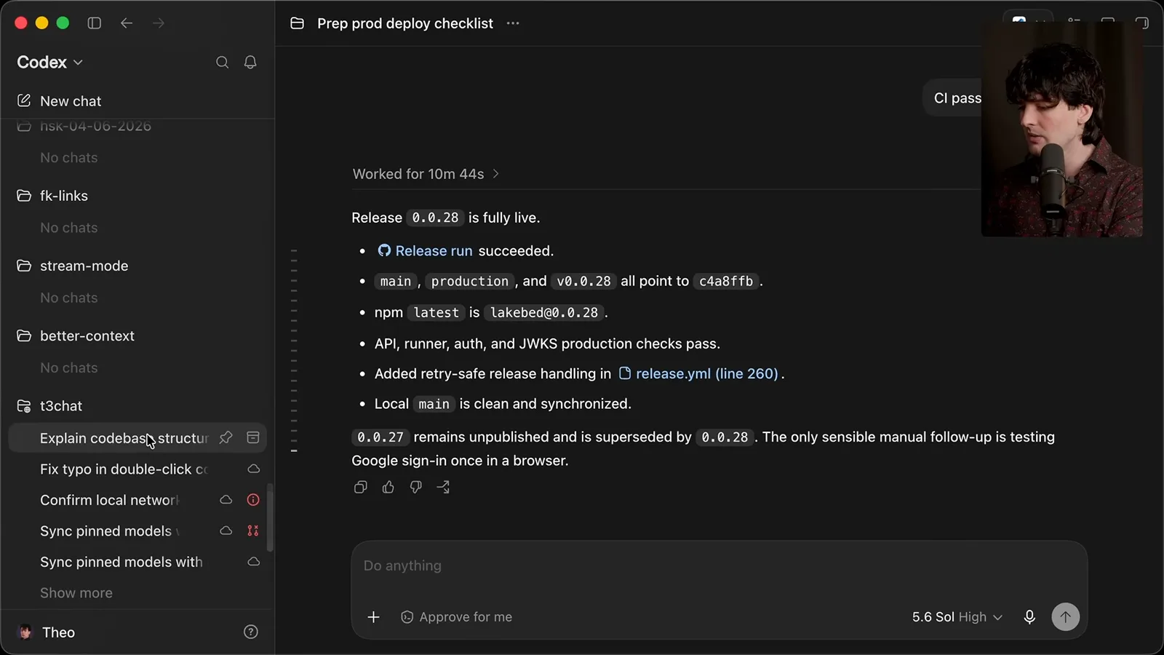This screenshot has width=1164, height=655.
Task: Open the Fix typo in double-click chat
Action: (x=137, y=469)
